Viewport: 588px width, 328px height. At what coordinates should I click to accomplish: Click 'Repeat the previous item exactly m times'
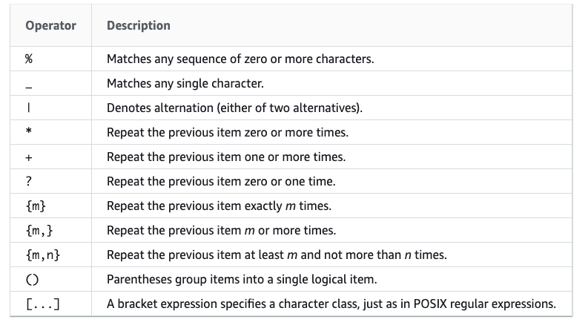[219, 206]
